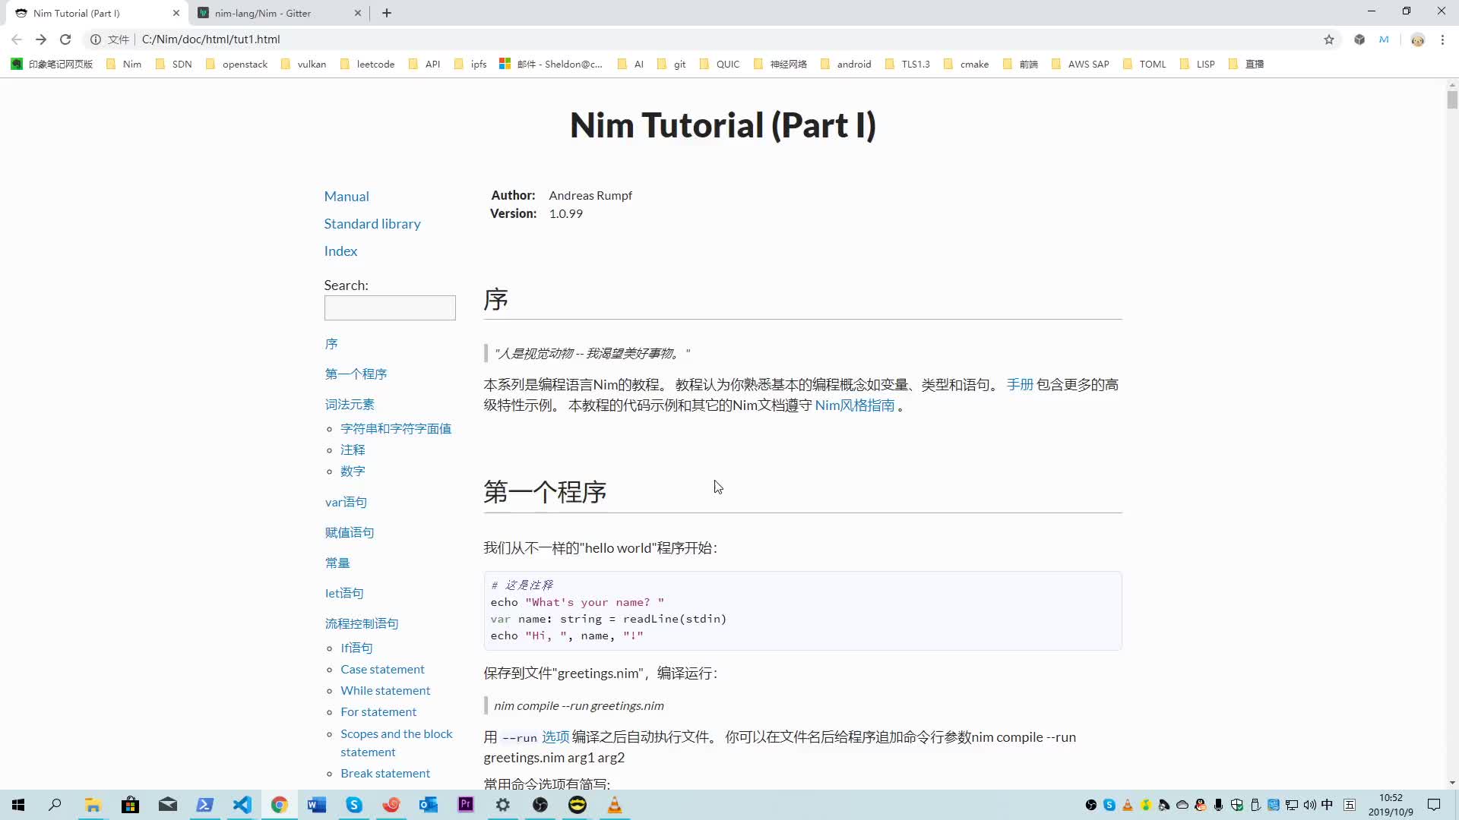1459x820 pixels.
Task: Open the openstack bookmark folder
Action: [236, 64]
